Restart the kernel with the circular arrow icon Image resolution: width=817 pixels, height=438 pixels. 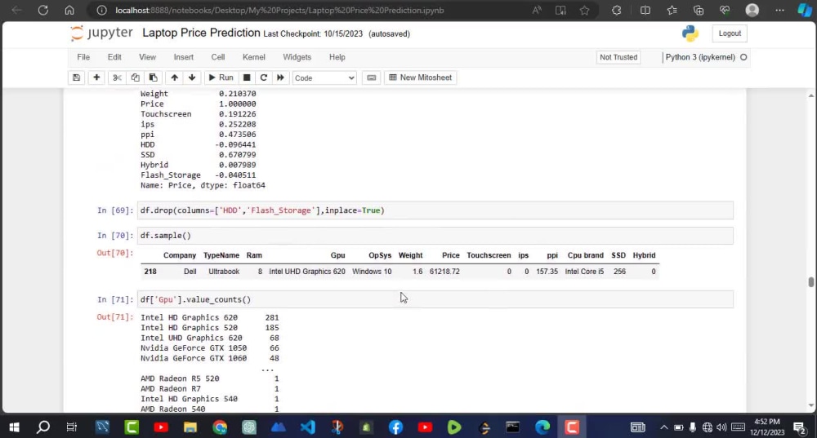click(264, 77)
